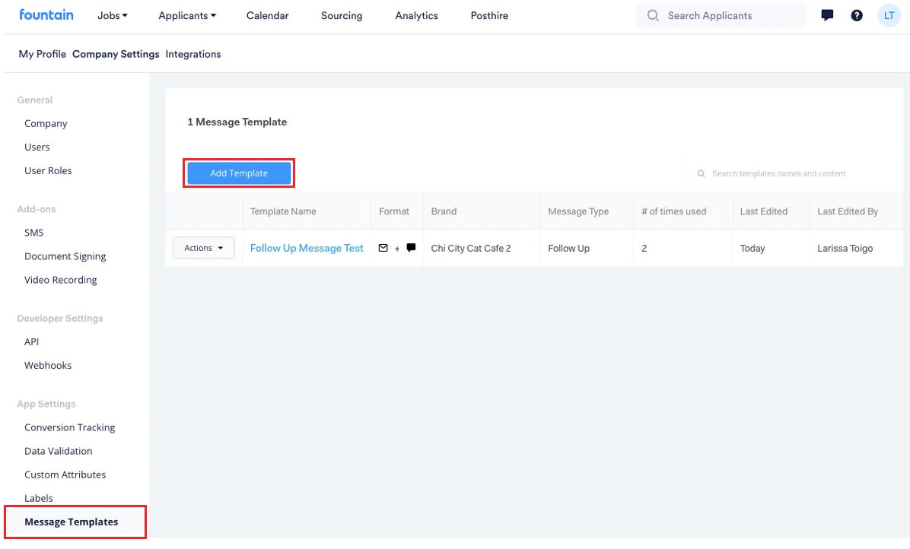Expand the Jobs dropdown menu

click(x=113, y=16)
